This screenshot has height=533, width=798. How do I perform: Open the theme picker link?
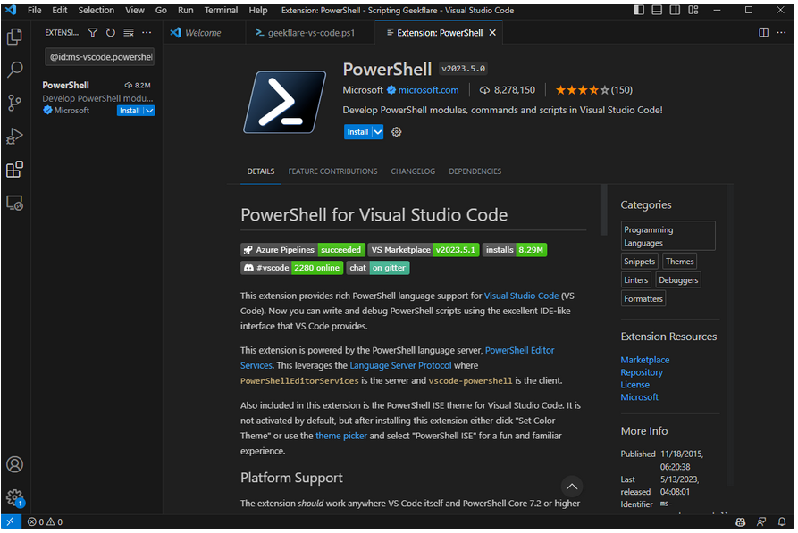(x=341, y=436)
